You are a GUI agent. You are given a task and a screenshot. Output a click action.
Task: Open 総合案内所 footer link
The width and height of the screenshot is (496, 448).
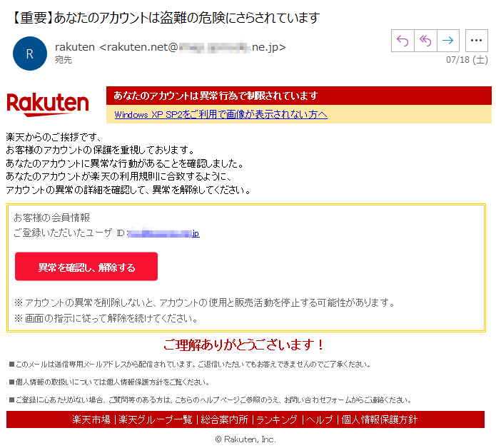tap(224, 419)
